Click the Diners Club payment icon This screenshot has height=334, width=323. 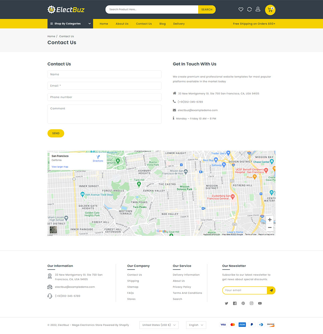tap(261, 325)
